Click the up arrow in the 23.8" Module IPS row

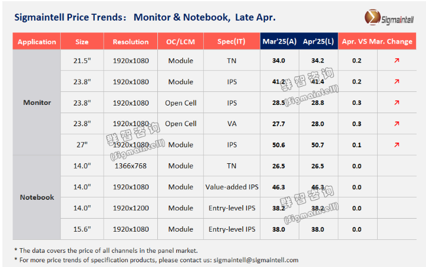click(397, 81)
